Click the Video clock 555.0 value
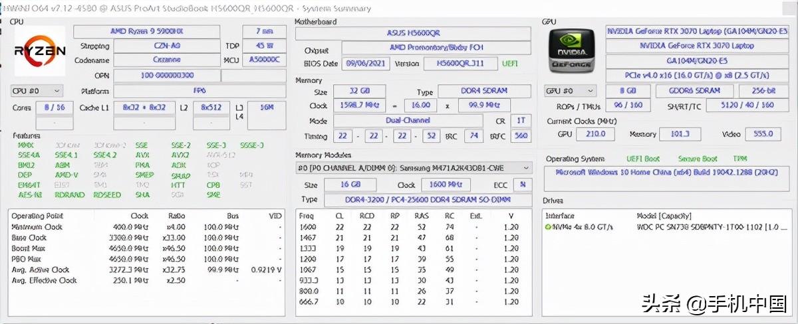 pos(762,134)
